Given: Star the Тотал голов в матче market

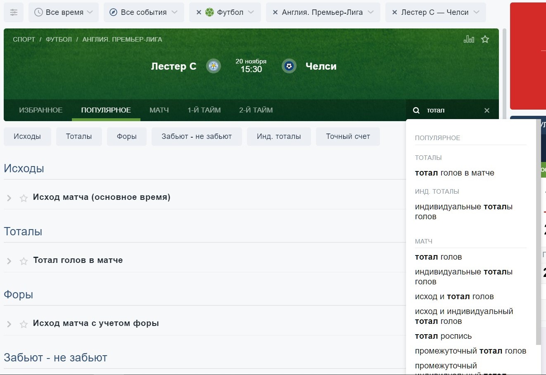Looking at the screenshot, I should 24,261.
